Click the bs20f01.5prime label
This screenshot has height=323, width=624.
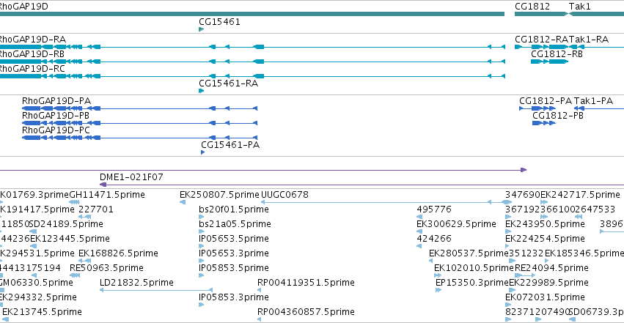pos(234,209)
